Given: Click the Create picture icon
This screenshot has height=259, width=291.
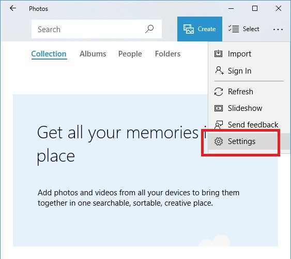Looking at the screenshot, I should tap(189, 29).
